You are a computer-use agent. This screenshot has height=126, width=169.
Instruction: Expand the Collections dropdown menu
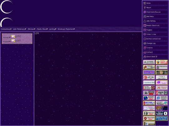[6, 29]
